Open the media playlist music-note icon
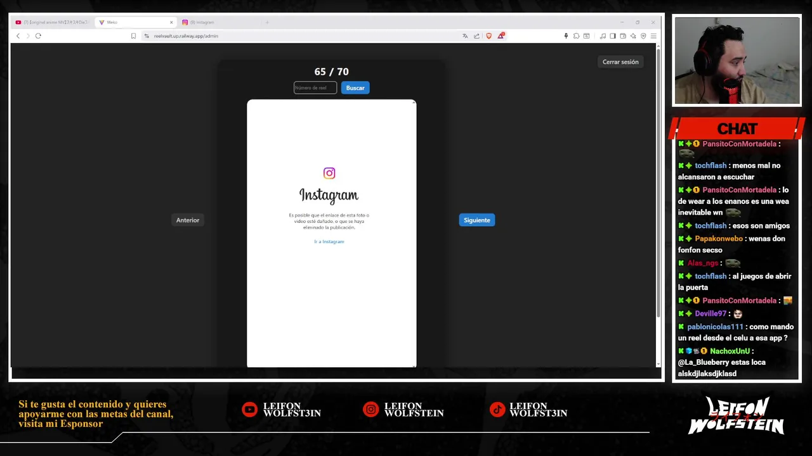 pyautogui.click(x=603, y=36)
